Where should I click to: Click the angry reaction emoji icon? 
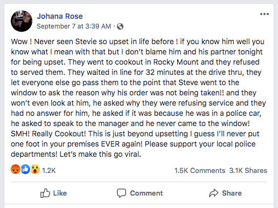point(16,169)
